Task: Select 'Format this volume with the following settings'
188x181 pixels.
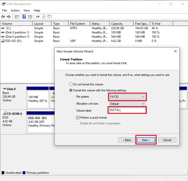Action: tap(71, 90)
